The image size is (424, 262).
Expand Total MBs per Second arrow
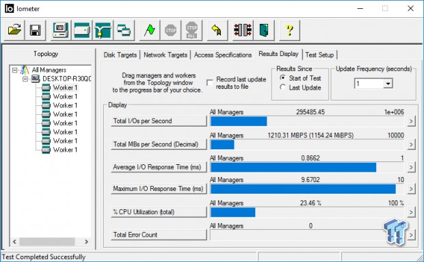(x=411, y=144)
